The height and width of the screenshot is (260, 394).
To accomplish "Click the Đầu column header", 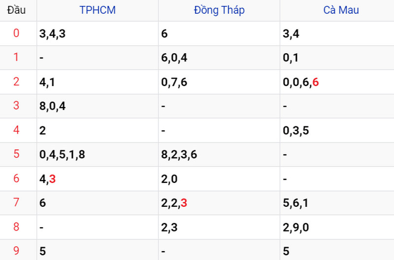I will point(16,10).
